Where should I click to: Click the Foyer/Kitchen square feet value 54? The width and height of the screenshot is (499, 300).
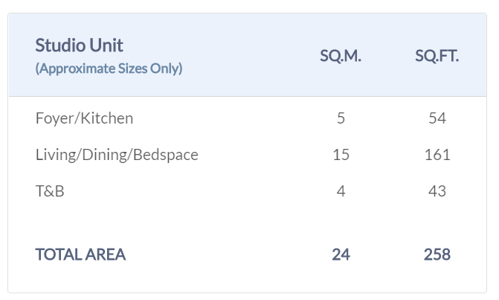437,118
